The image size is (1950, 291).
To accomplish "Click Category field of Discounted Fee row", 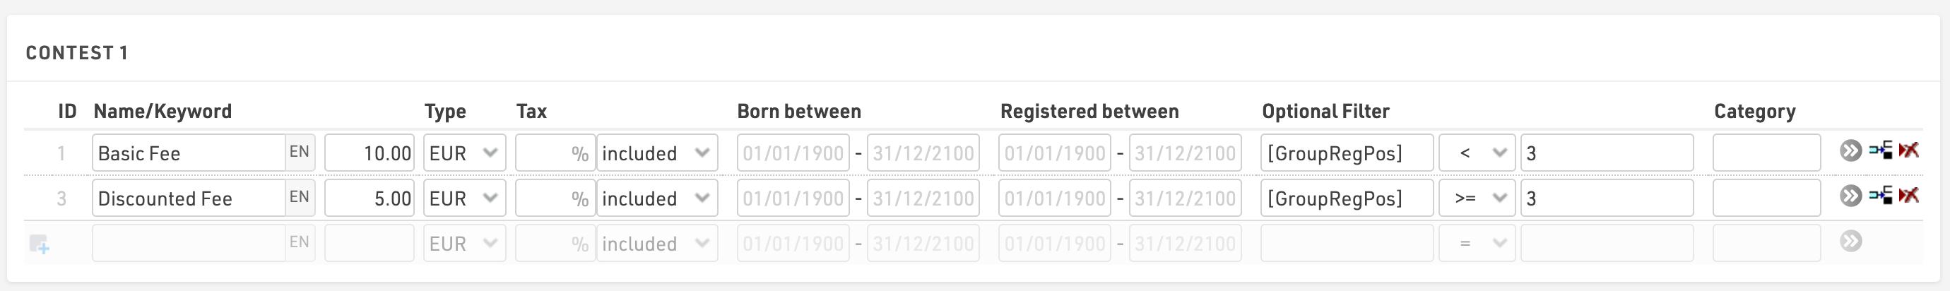I will coord(1766,198).
